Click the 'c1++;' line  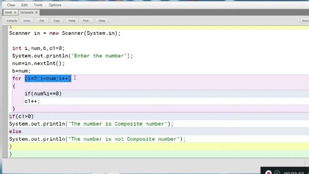[32, 101]
